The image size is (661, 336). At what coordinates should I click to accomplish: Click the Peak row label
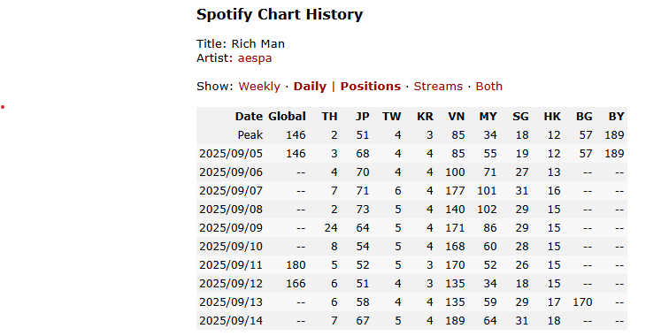coord(250,135)
